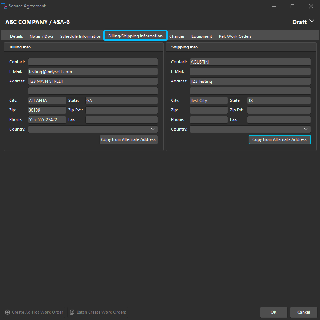Open the Shipping Country dropdown
Screen dimensions: 320x320
(250, 129)
